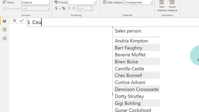This screenshot has width=199, height=112.
Task: Cancel the formula with the X icon
Action: [x=15, y=21]
